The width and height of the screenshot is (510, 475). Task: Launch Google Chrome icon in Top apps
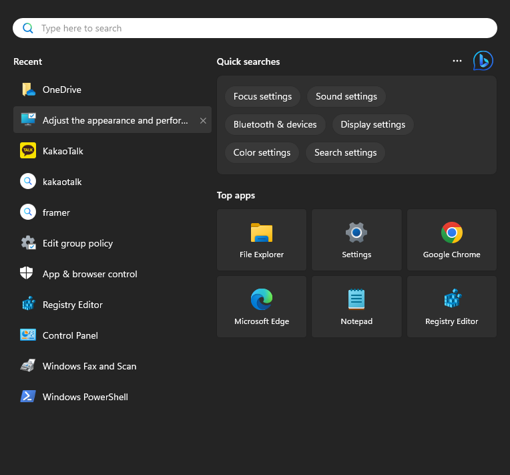pyautogui.click(x=452, y=232)
